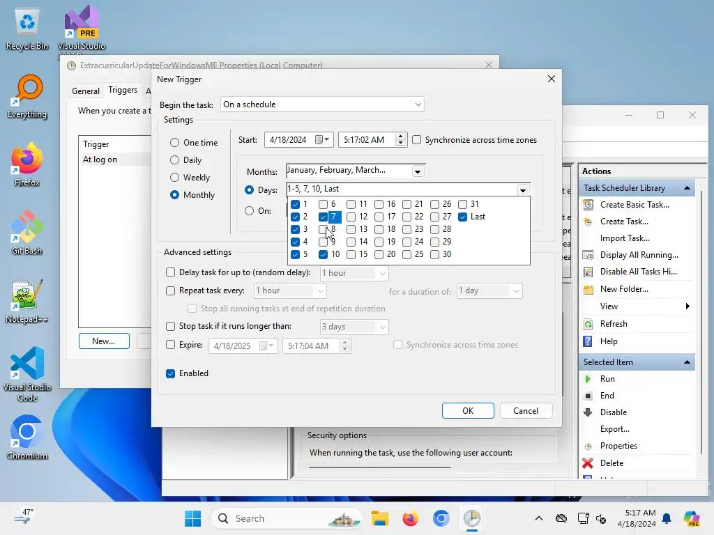Open clock and date in taskbar
This screenshot has width=714, height=535.
coord(637,518)
